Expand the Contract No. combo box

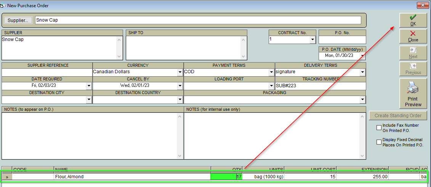(x=312, y=40)
